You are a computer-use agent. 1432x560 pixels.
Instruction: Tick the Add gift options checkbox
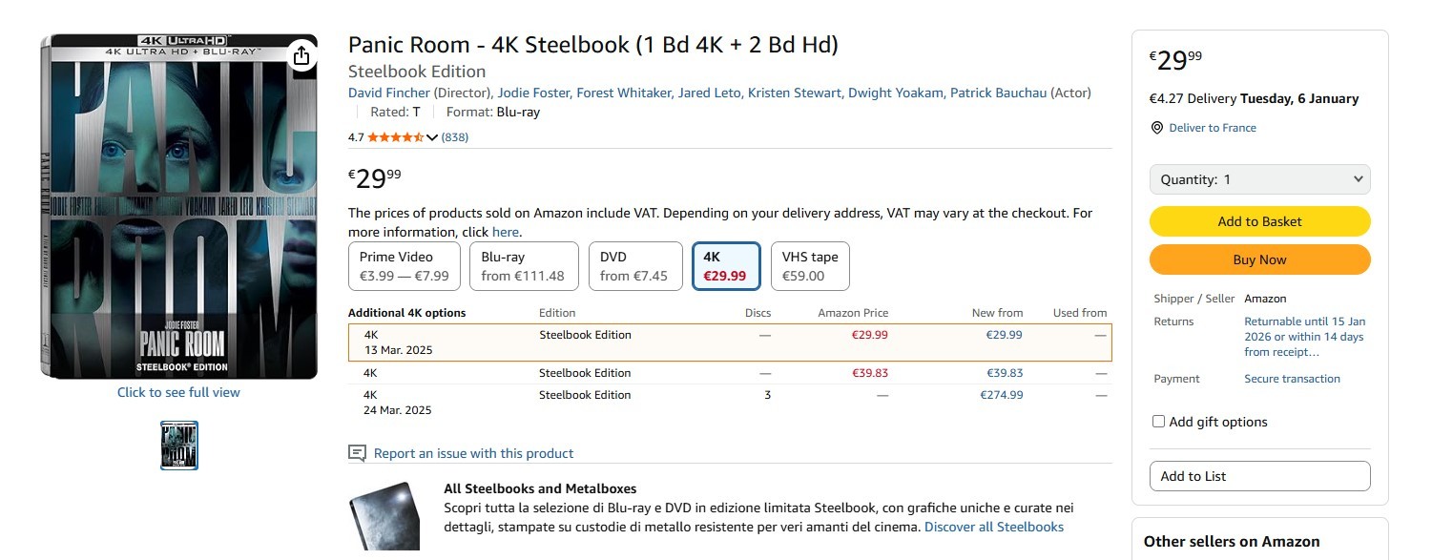click(x=1158, y=422)
